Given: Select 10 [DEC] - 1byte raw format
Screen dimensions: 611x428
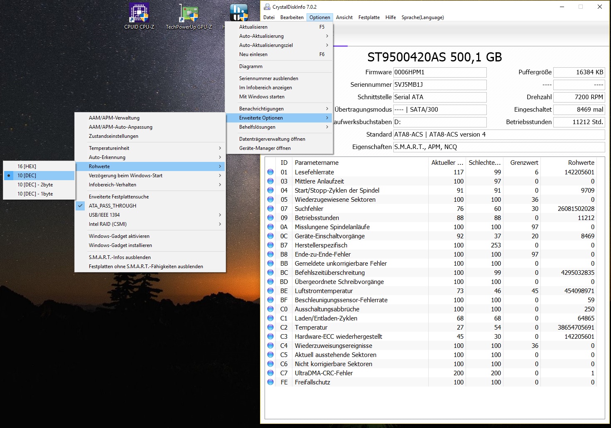Looking at the screenshot, I should [x=39, y=194].
